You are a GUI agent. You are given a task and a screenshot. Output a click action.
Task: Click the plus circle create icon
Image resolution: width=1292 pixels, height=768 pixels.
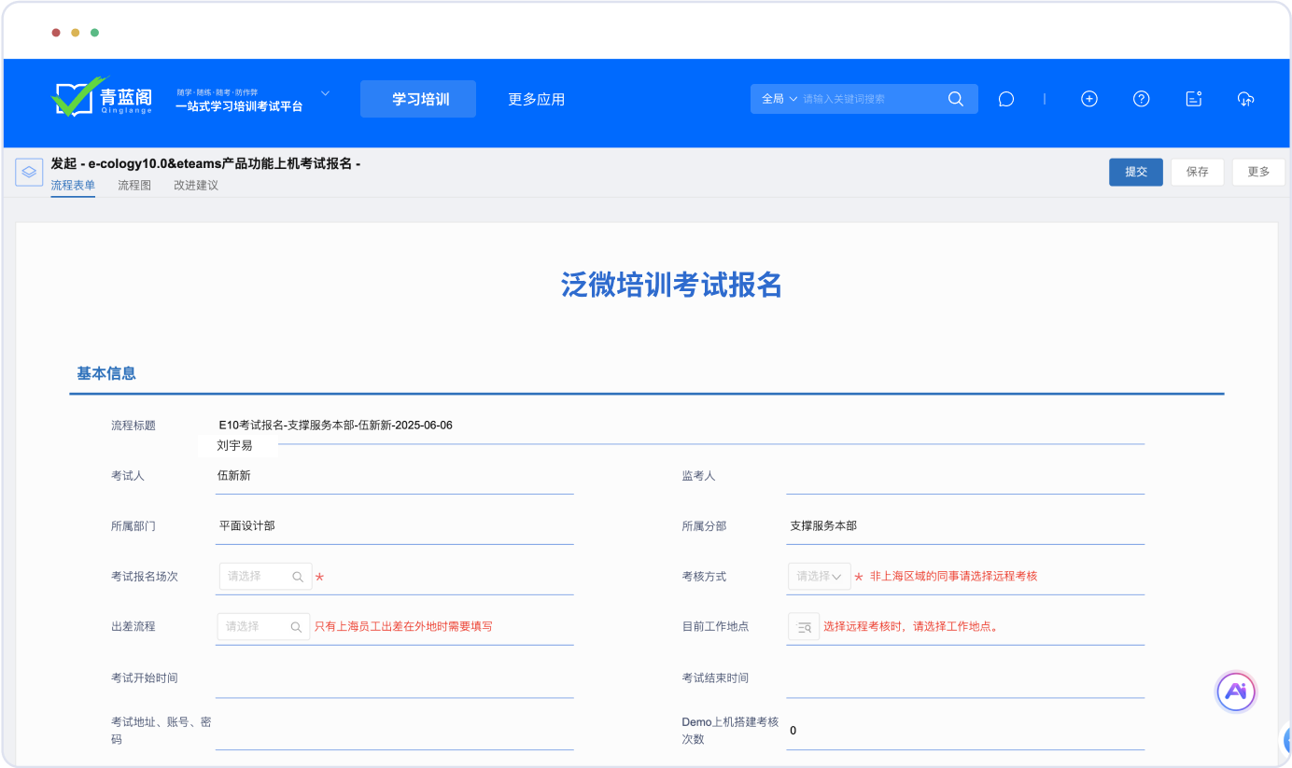pos(1088,99)
